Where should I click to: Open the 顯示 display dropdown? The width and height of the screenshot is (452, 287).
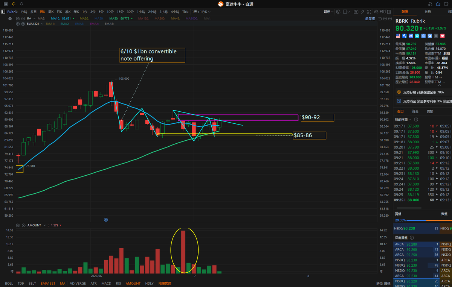[x=329, y=12]
